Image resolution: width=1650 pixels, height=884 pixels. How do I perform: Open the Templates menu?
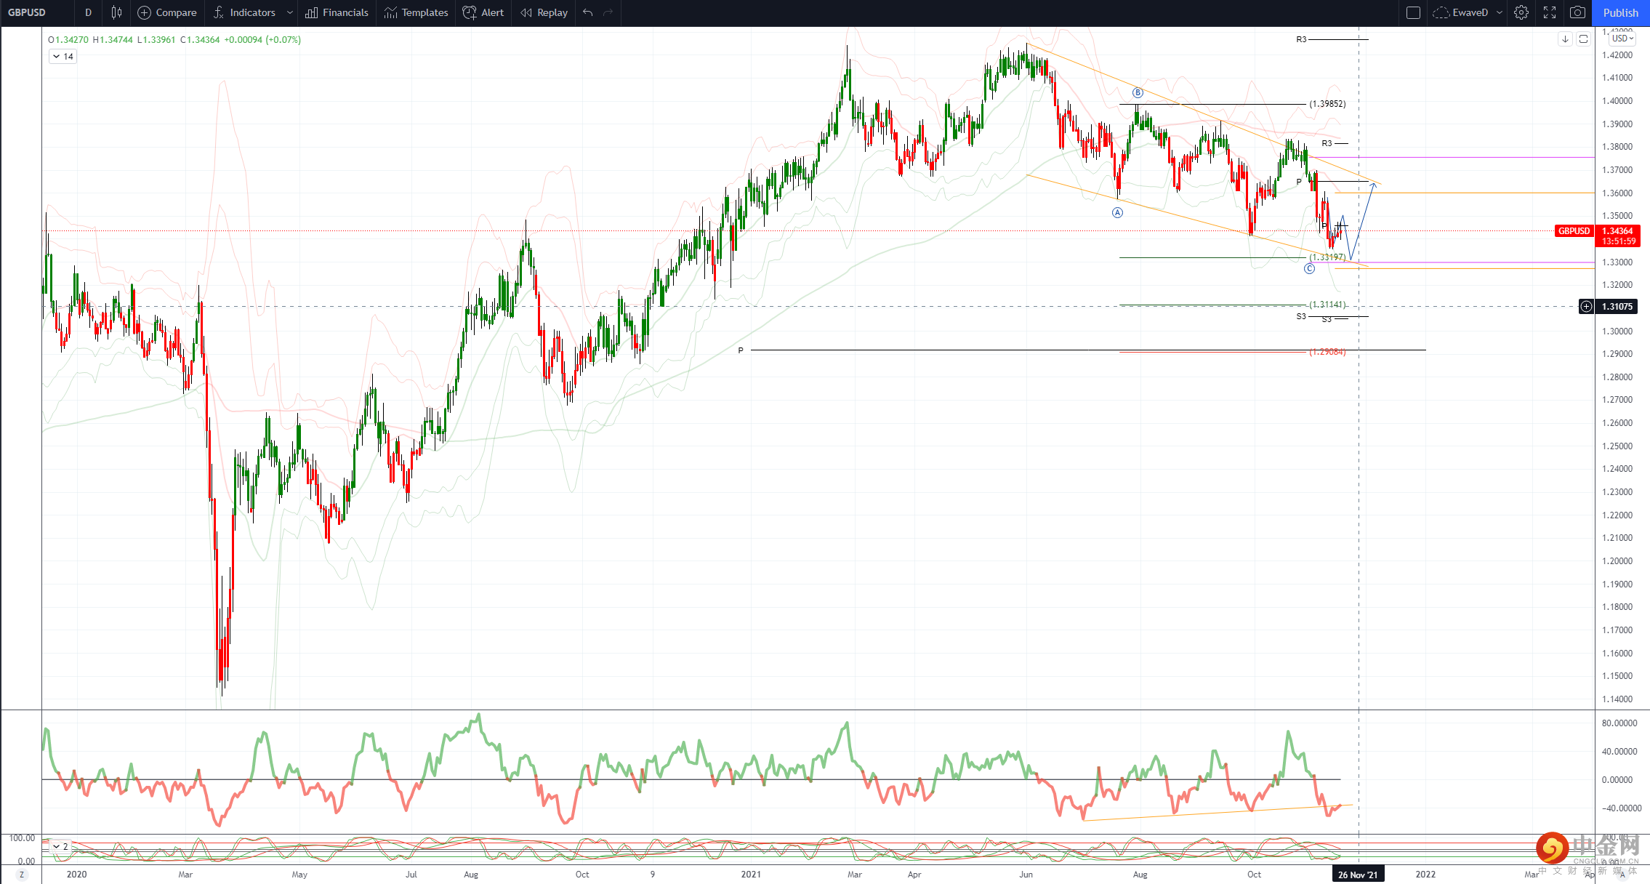pos(416,12)
